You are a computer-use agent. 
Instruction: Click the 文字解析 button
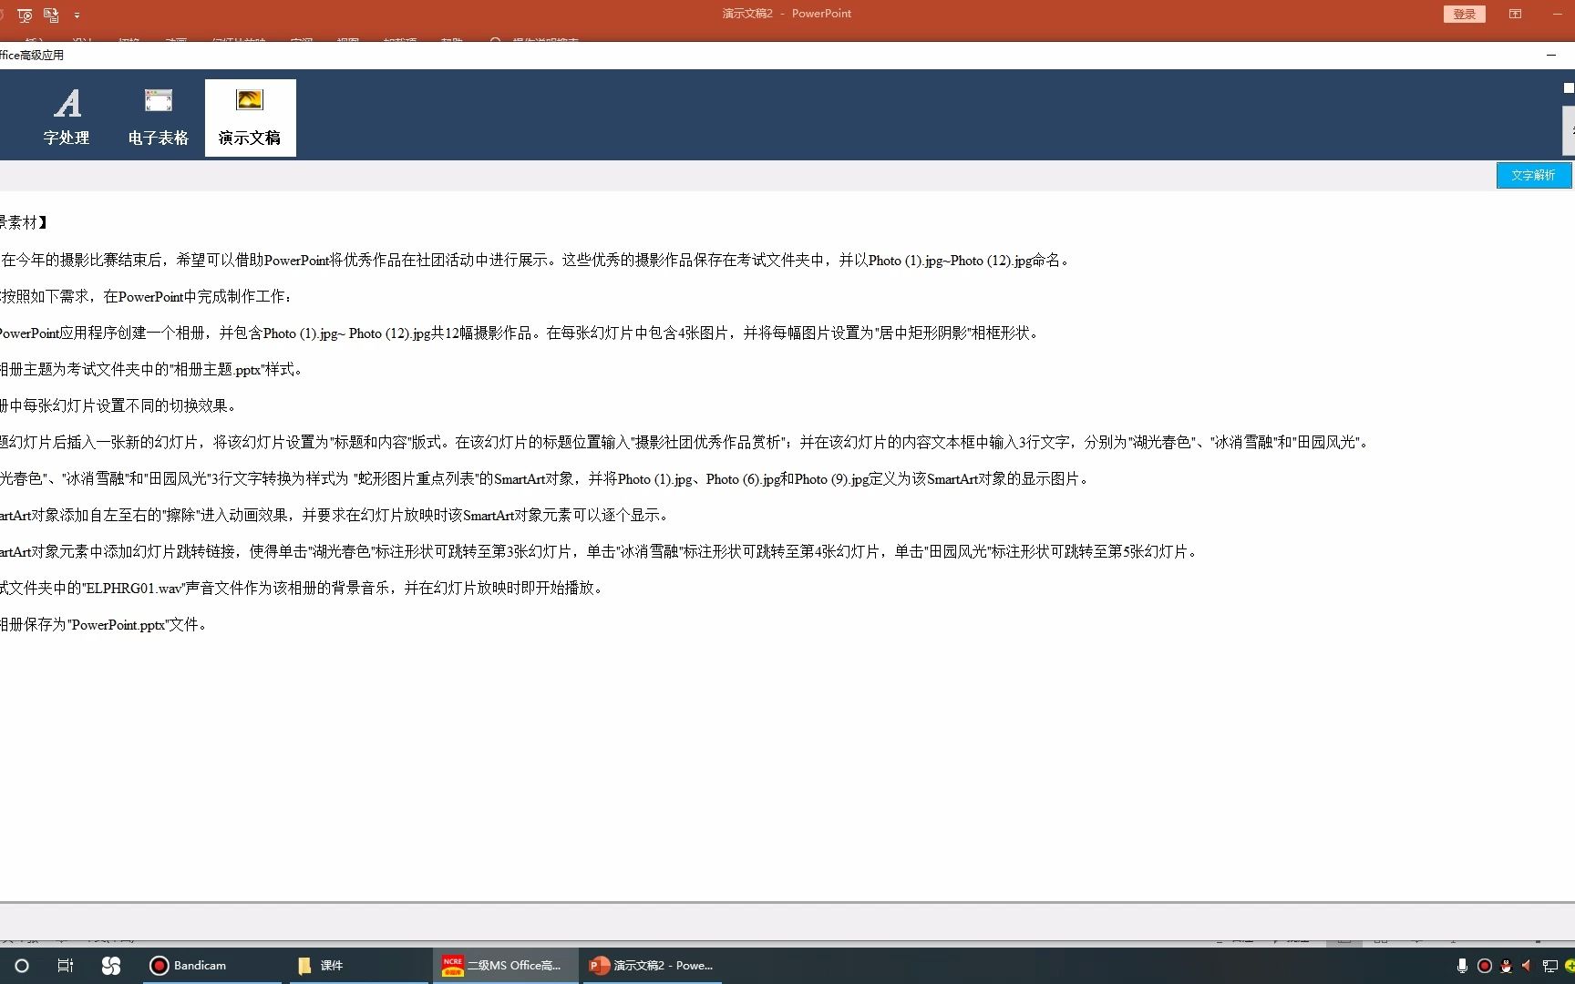pyautogui.click(x=1533, y=175)
